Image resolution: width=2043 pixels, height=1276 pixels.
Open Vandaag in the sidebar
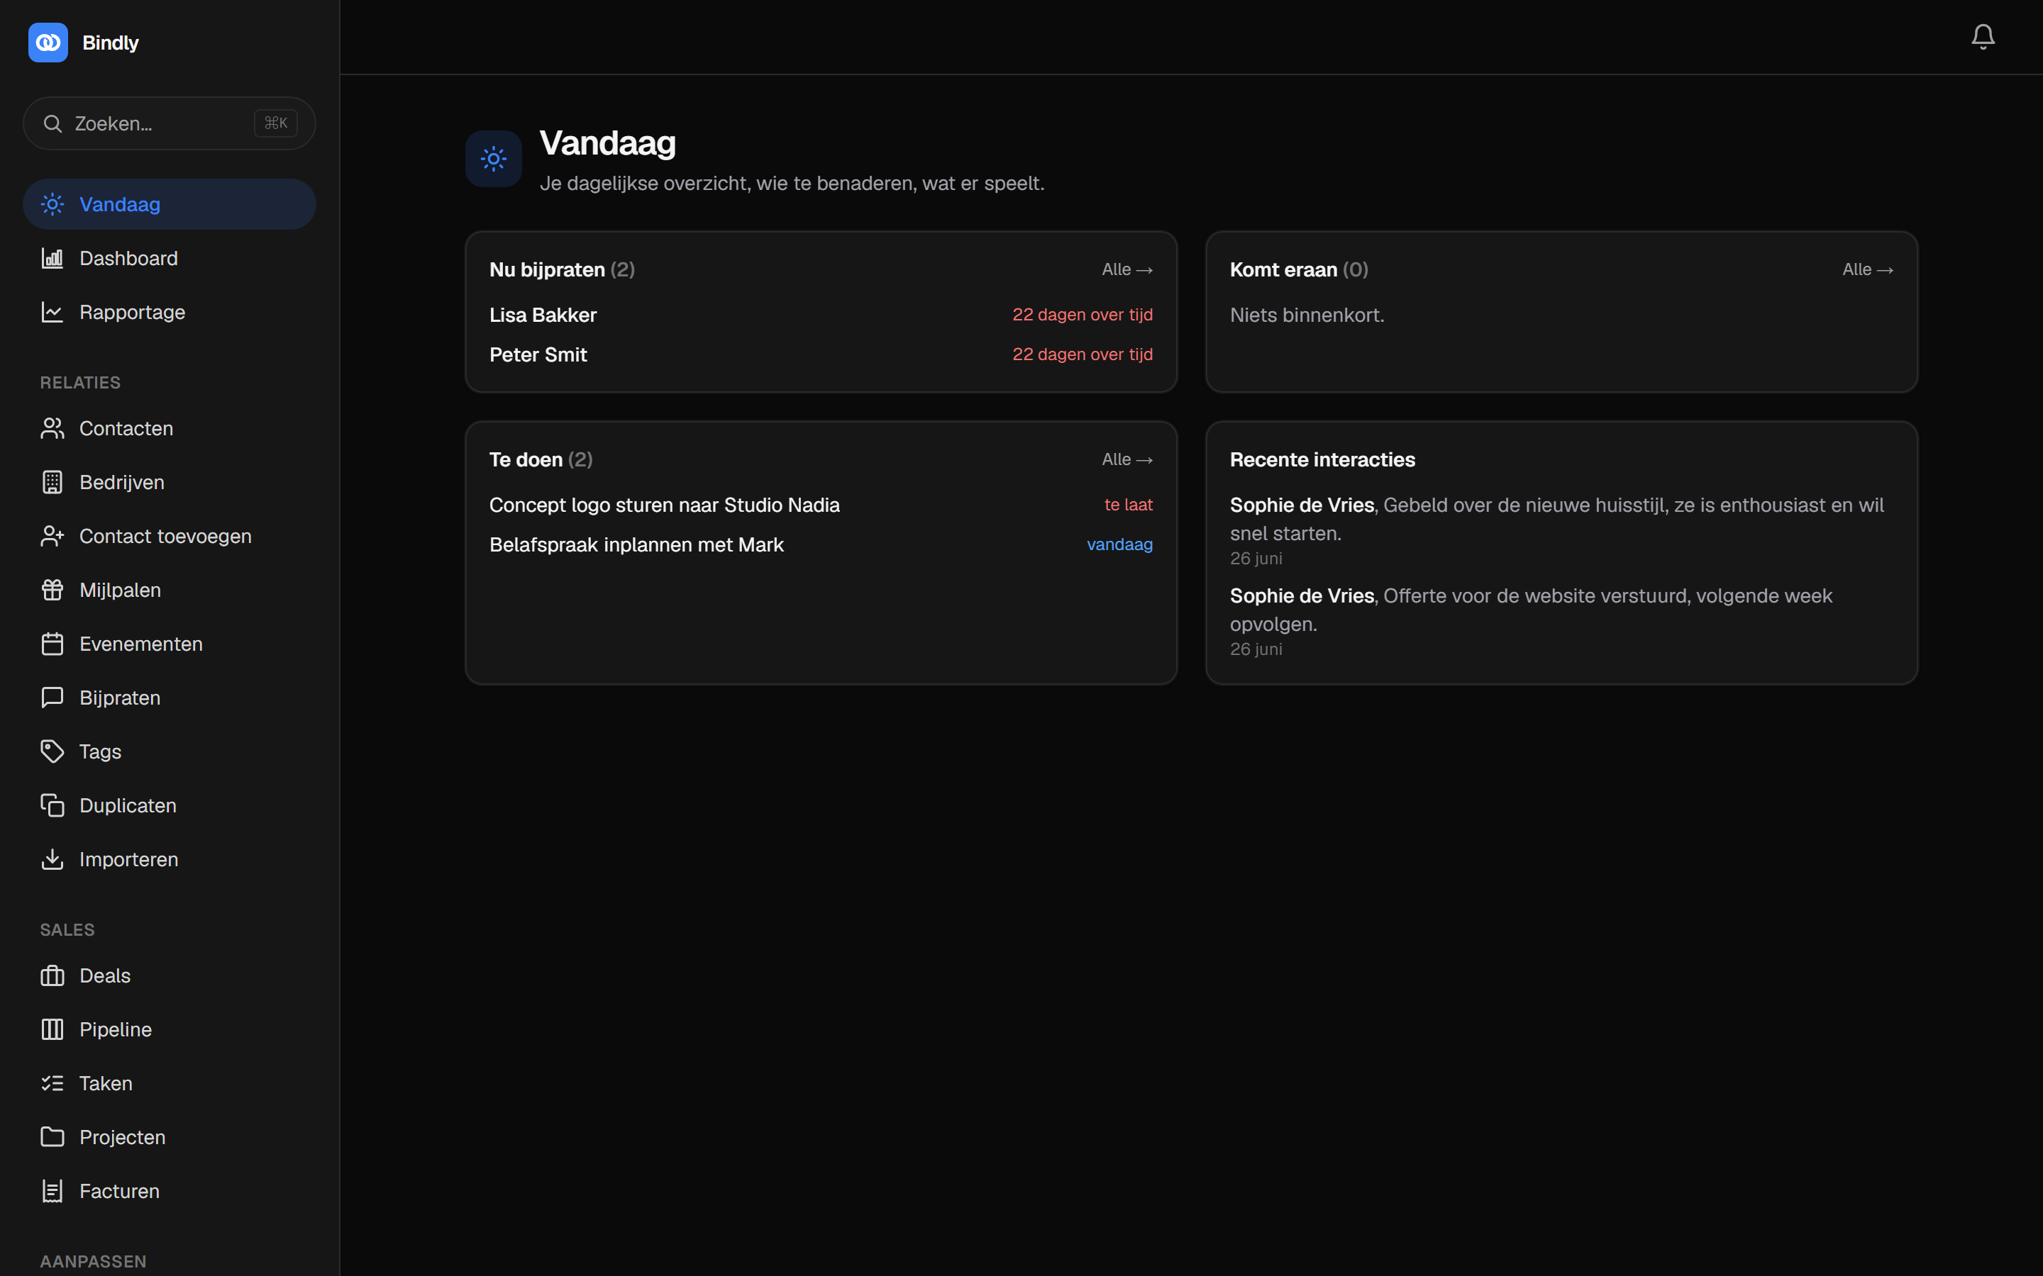coord(170,204)
